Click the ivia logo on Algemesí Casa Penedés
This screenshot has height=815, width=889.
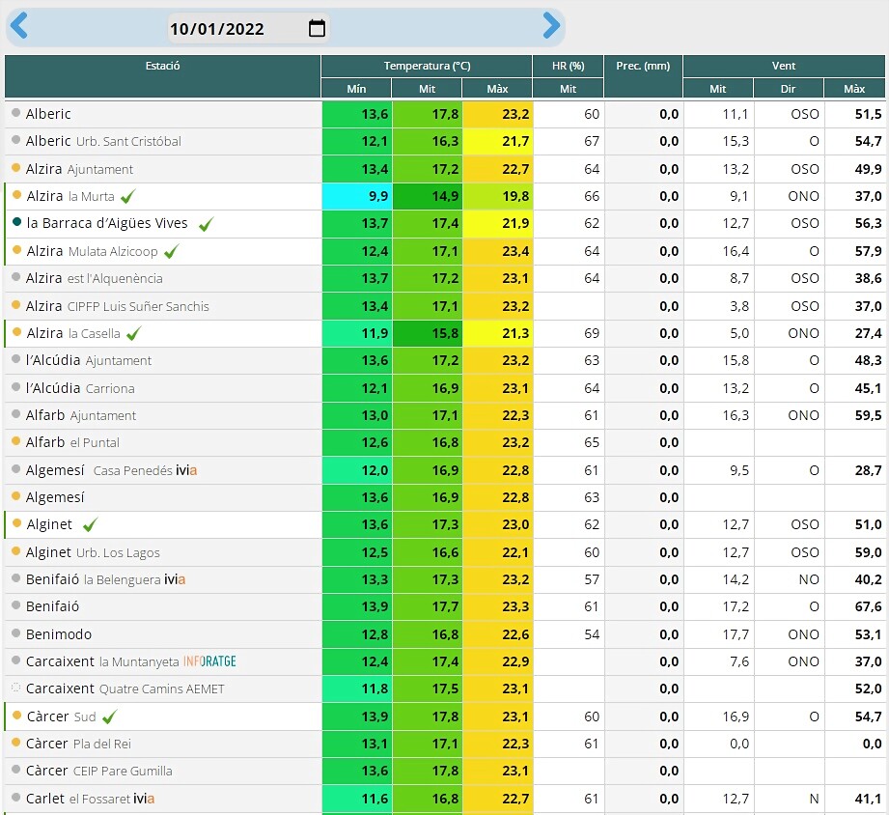(x=186, y=470)
